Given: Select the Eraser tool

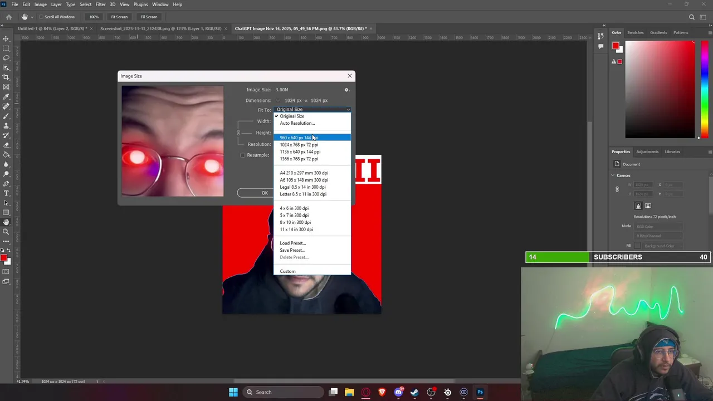Looking at the screenshot, I should coord(6,145).
